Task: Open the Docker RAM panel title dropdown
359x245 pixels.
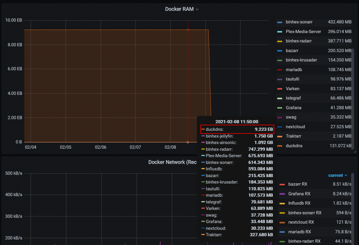Action: [182, 9]
